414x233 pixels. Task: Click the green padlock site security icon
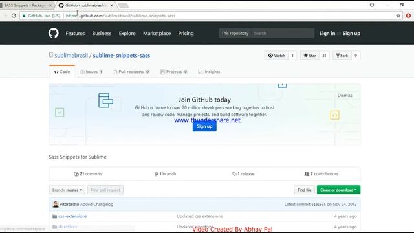coord(24,16)
